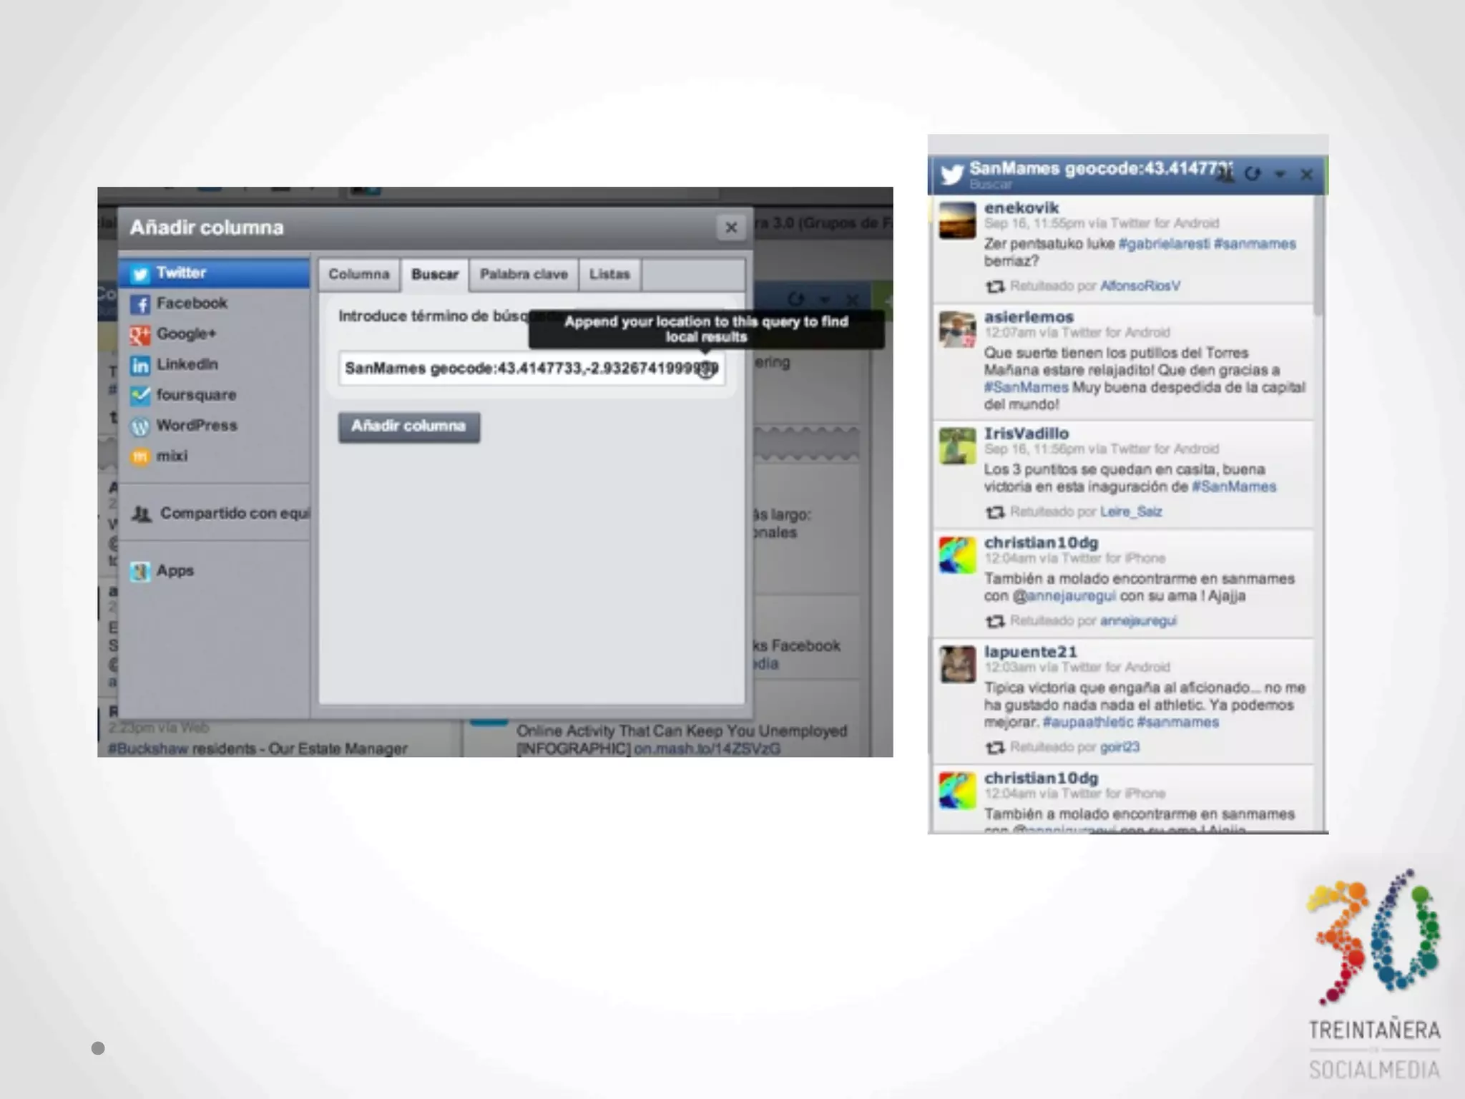Select the foursquare network
This screenshot has width=1465, height=1099.
(195, 395)
